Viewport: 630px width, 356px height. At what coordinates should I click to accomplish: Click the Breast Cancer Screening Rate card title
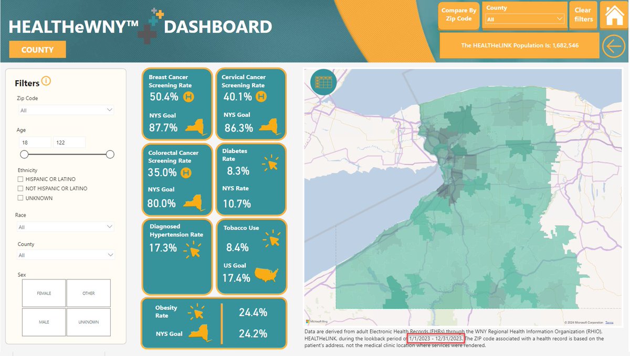(170, 81)
